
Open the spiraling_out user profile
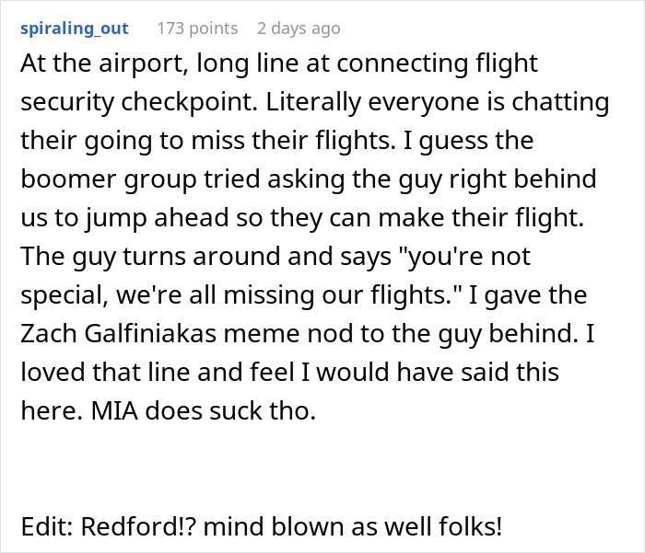[x=75, y=29]
